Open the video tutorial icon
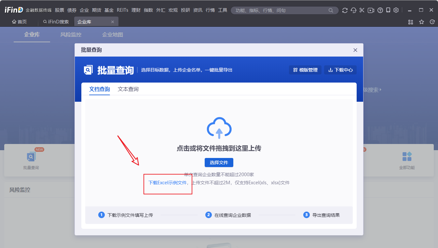The width and height of the screenshot is (438, 248). pos(371,10)
